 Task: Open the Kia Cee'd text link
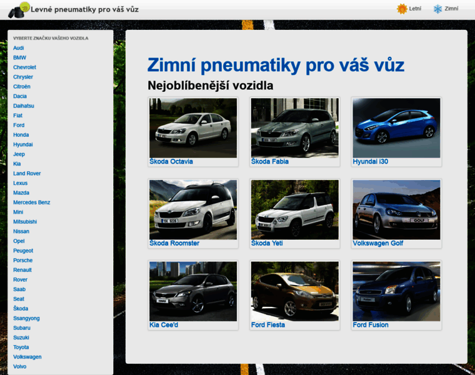(164, 325)
